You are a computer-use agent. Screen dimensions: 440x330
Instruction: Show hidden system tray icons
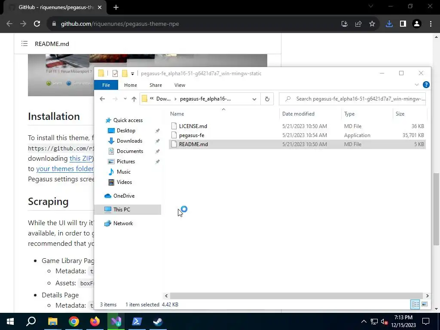point(364,321)
